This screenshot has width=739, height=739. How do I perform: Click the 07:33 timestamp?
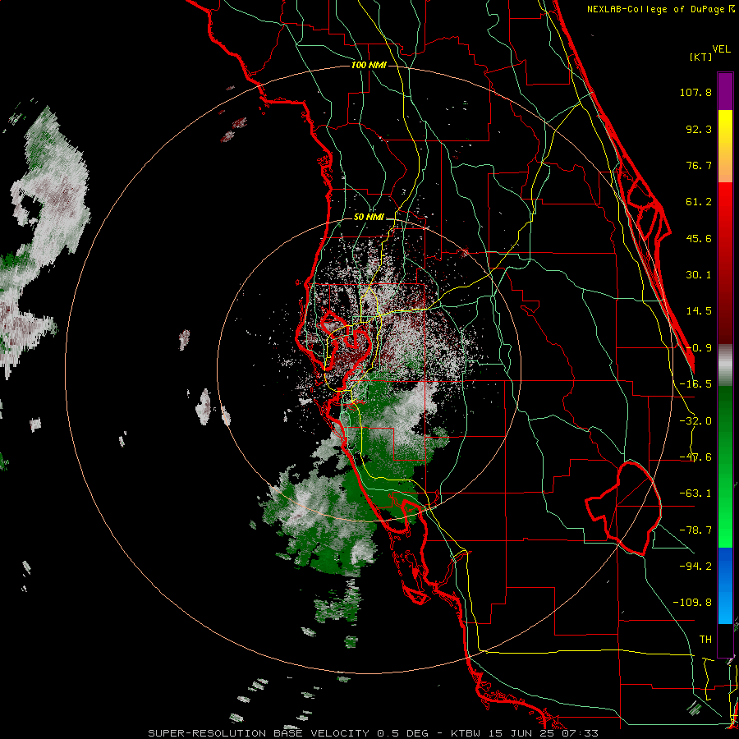(x=582, y=733)
